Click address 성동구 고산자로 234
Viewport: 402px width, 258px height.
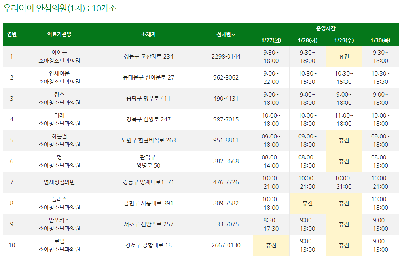pos(148,57)
